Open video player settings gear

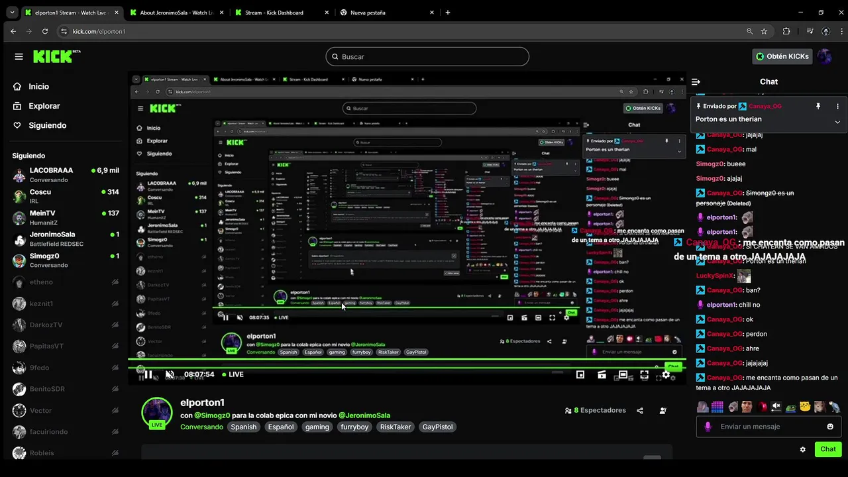(x=666, y=375)
